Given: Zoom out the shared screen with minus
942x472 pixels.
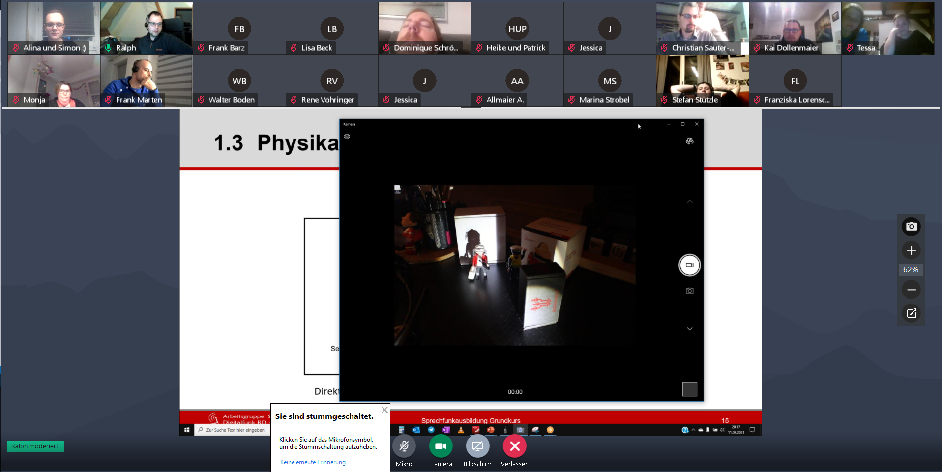Looking at the screenshot, I should tap(911, 290).
